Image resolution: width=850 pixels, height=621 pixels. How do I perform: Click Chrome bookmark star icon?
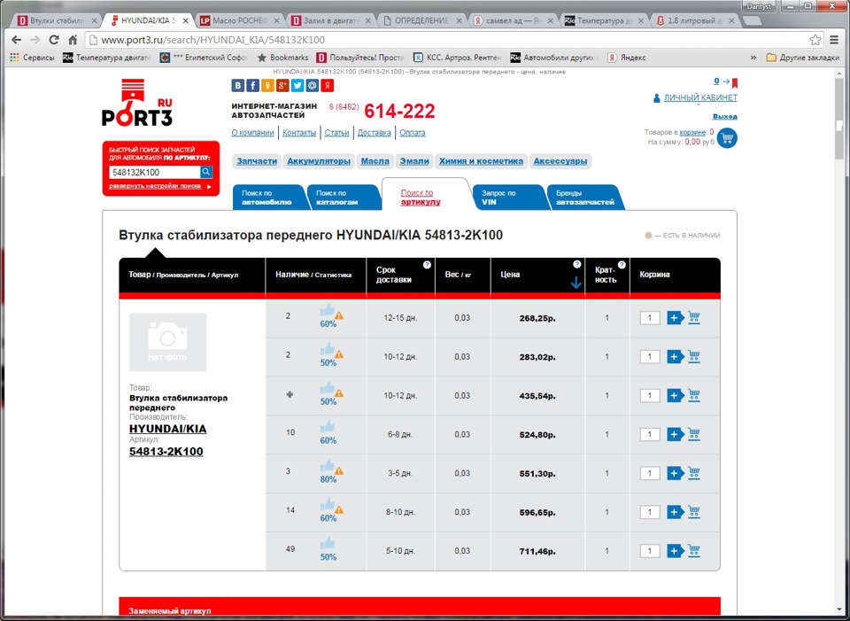point(815,40)
